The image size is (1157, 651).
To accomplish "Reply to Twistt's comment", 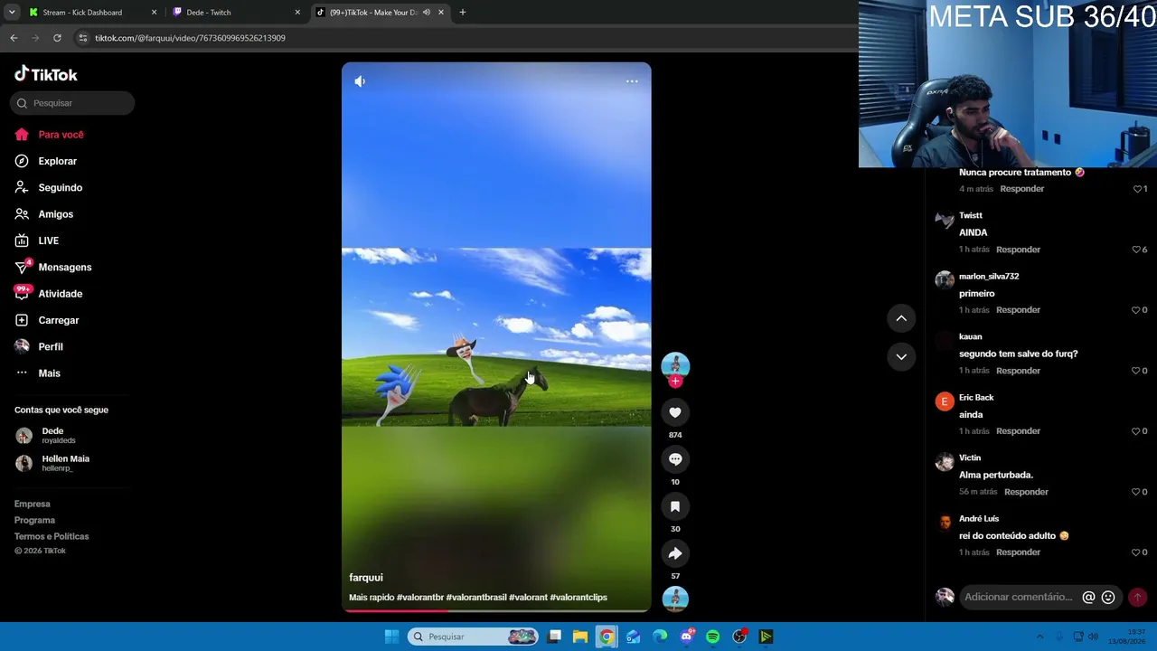I will 1019,250.
